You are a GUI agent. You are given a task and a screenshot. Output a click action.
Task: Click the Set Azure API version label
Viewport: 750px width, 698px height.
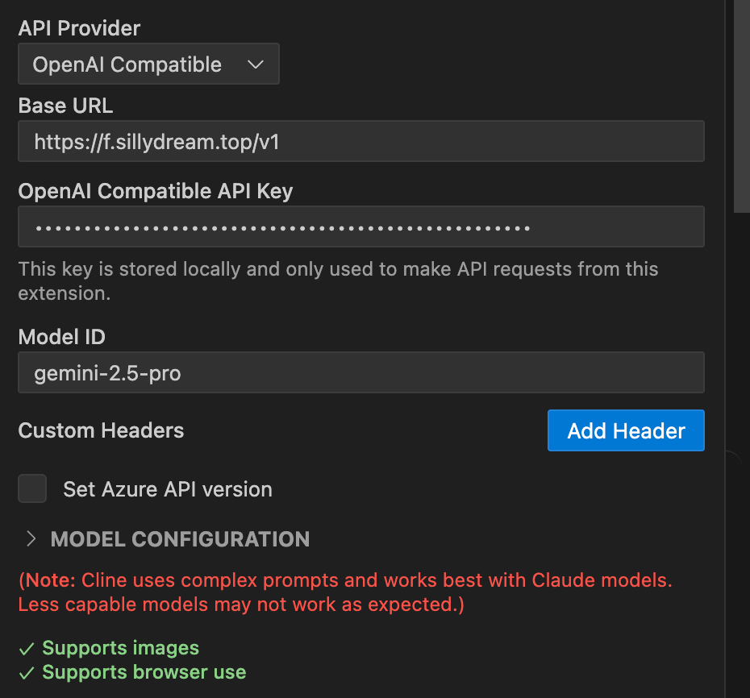point(168,489)
